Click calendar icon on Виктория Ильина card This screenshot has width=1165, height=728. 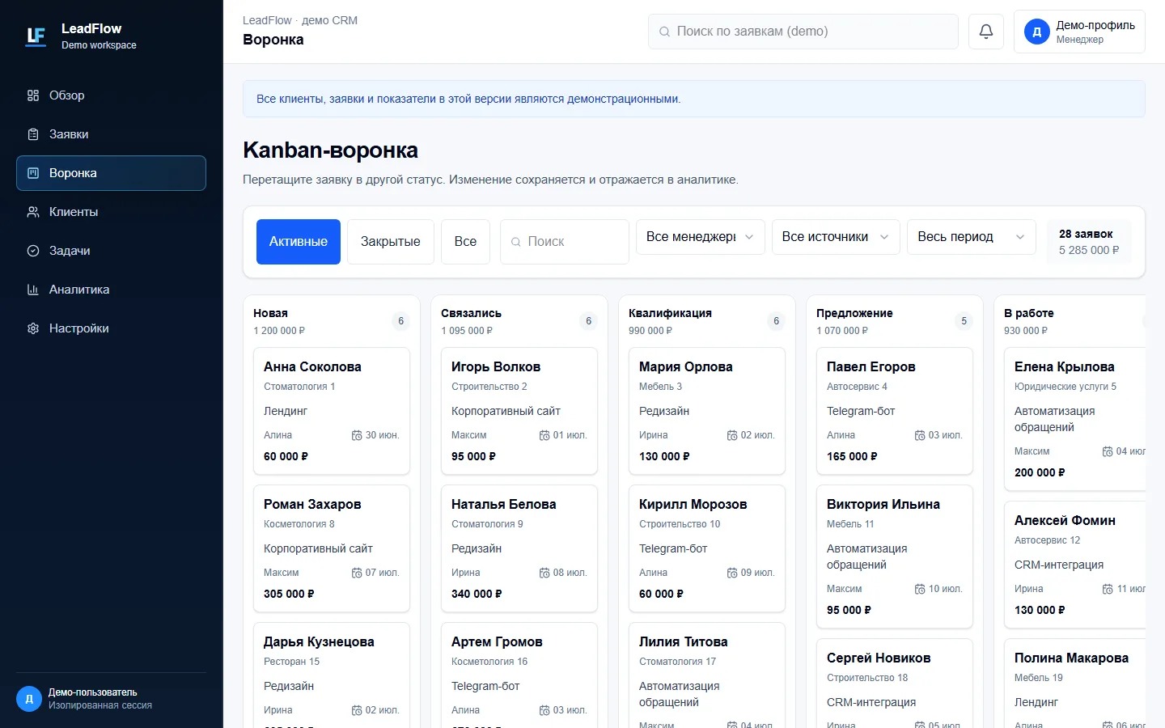[920, 589]
